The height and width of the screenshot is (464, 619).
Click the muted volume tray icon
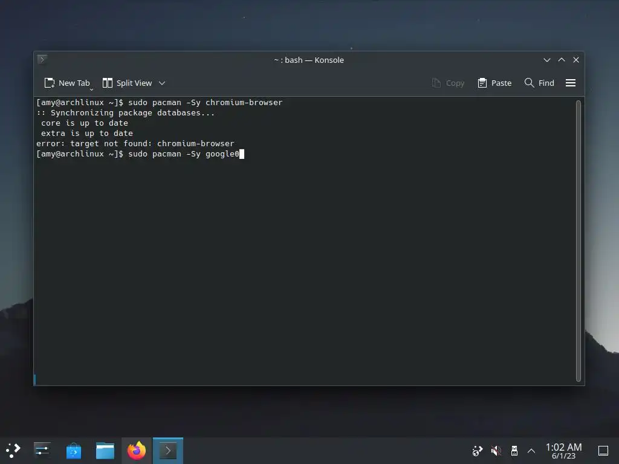click(x=496, y=451)
